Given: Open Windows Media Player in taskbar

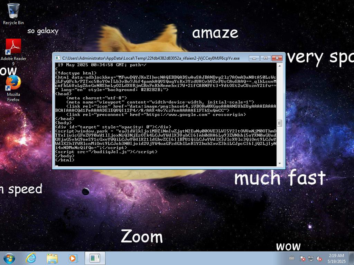Looking at the screenshot, I should (73, 258).
